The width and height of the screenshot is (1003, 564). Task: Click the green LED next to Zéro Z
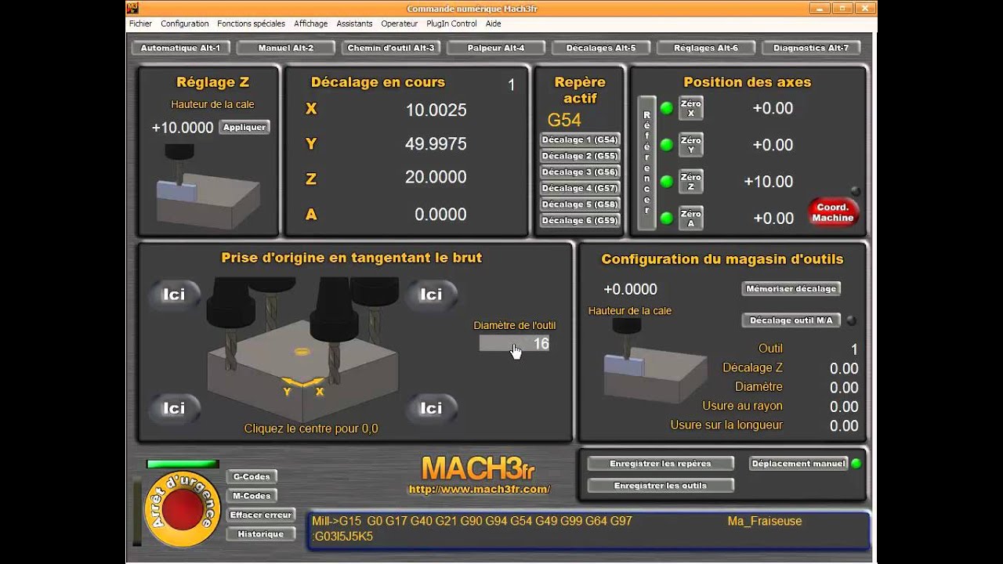click(666, 181)
